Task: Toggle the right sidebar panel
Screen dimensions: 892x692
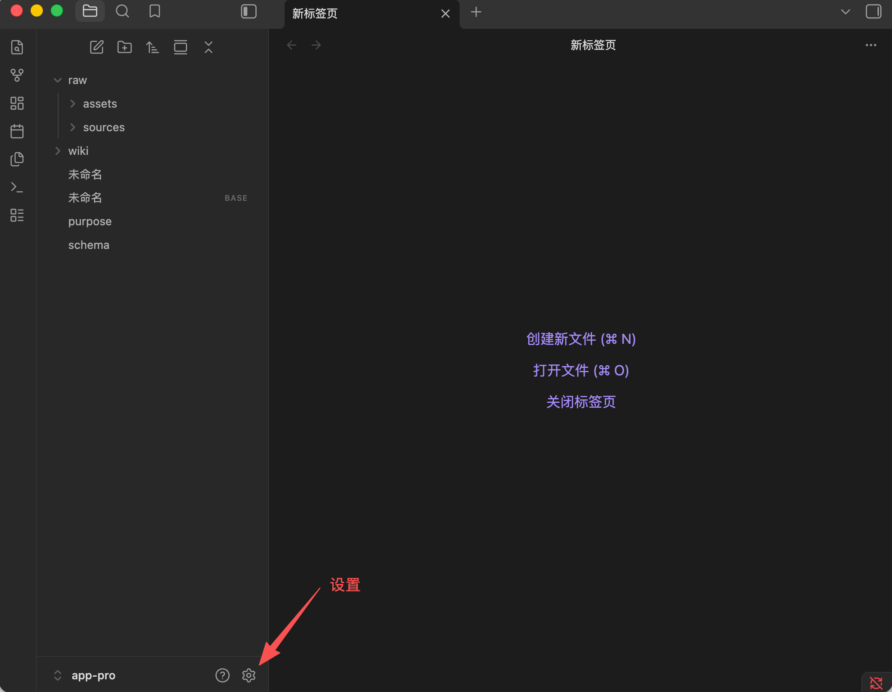Action: pos(873,11)
